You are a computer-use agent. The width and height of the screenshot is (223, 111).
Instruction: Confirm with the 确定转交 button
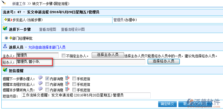[167, 104]
